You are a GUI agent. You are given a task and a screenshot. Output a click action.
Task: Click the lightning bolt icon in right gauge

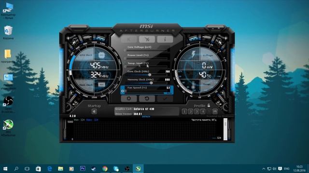coord(194,54)
